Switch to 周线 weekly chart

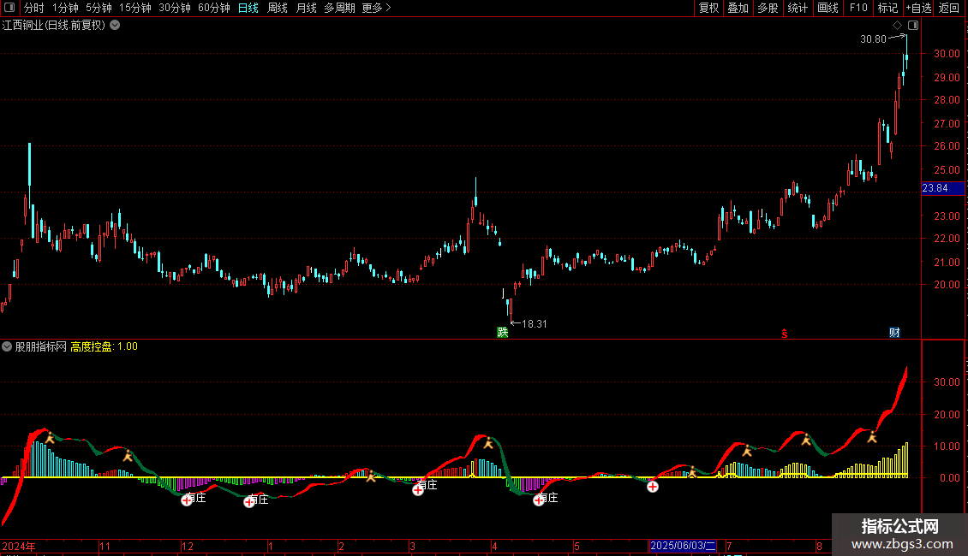click(278, 8)
